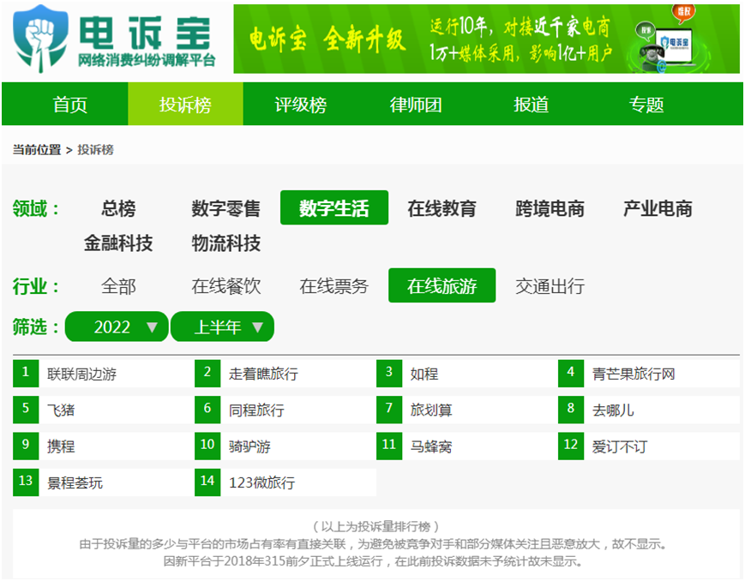Select the 数字生活 domain filter
Image resolution: width=745 pixels, height=581 pixels.
(334, 207)
